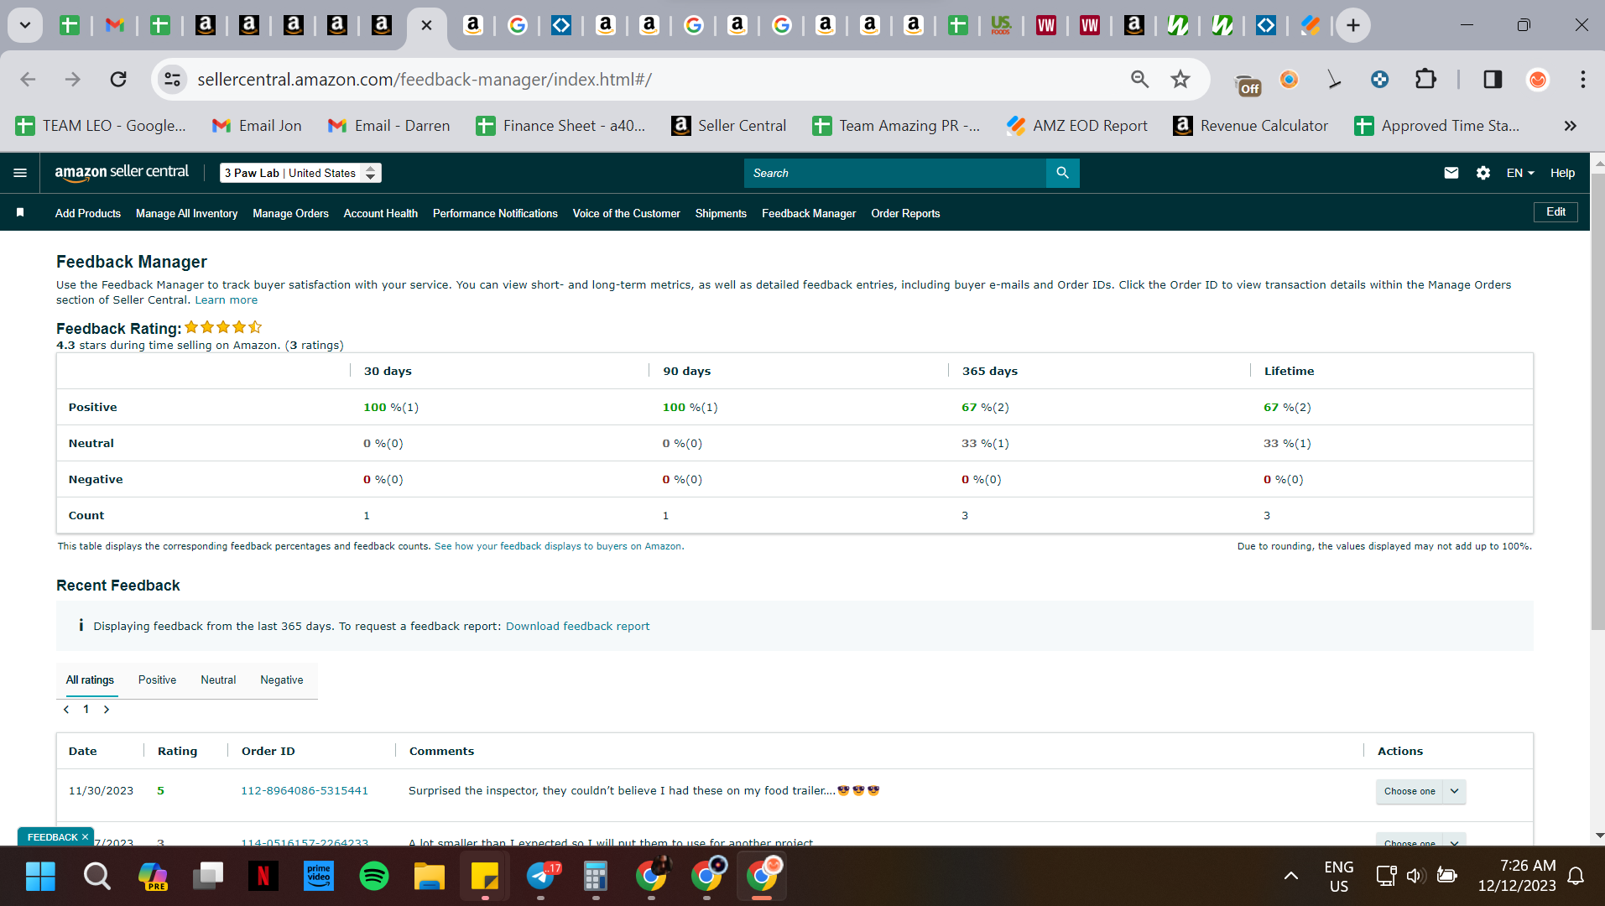The image size is (1605, 906).
Task: Open the Email Jon bookmark
Action: 257,126
